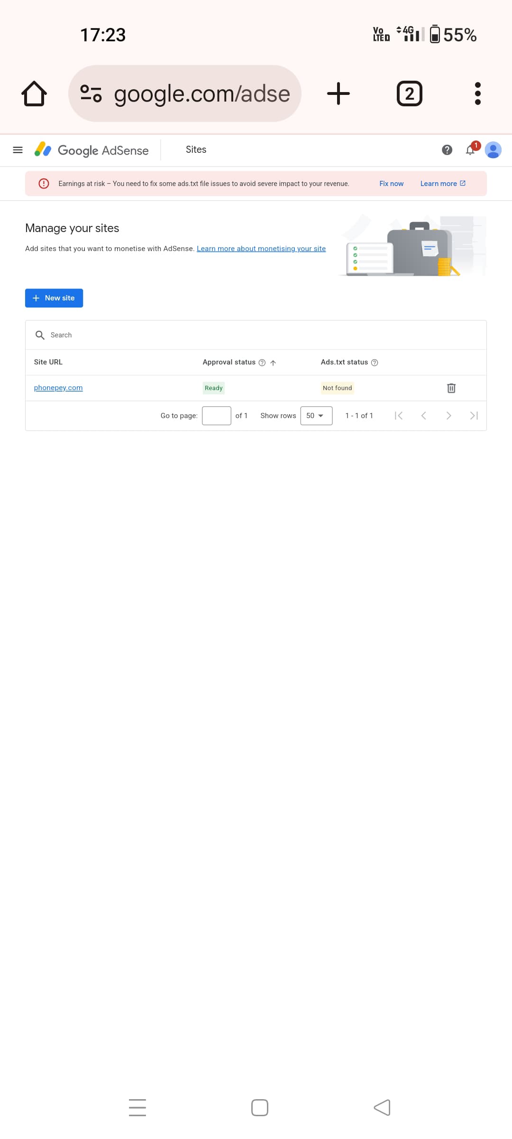The height and width of the screenshot is (1139, 512).
Task: Click the Site URL column header
Action: (48, 362)
